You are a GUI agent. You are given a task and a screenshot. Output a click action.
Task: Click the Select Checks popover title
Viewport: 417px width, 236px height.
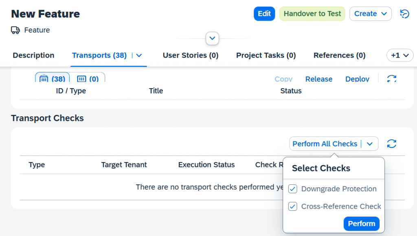321,169
